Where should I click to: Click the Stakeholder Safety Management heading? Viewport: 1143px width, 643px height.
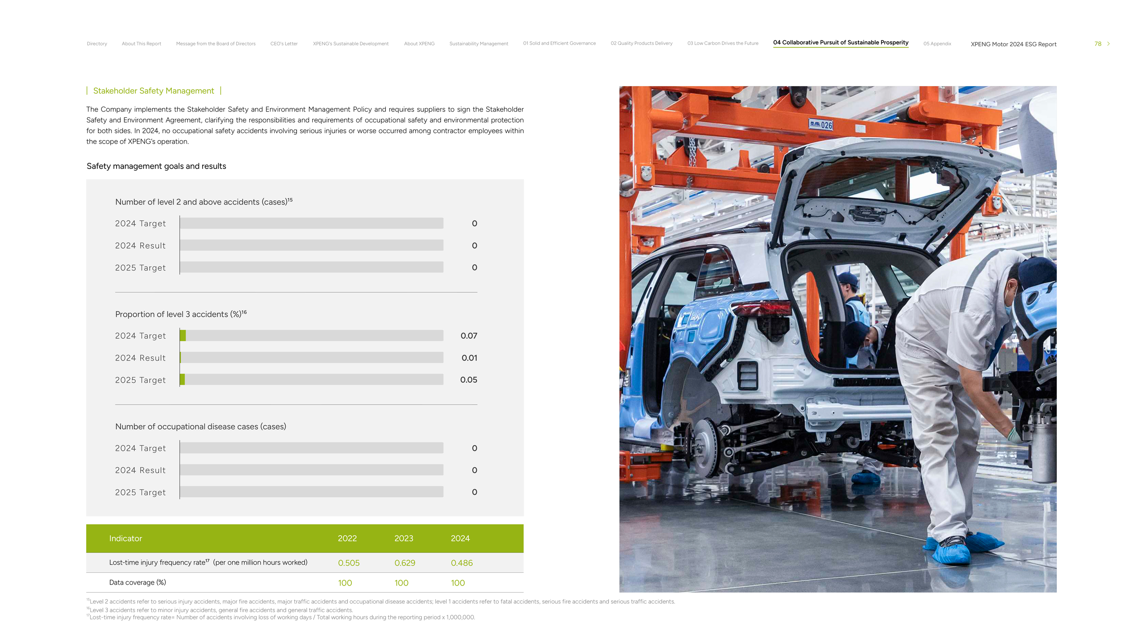(x=153, y=90)
